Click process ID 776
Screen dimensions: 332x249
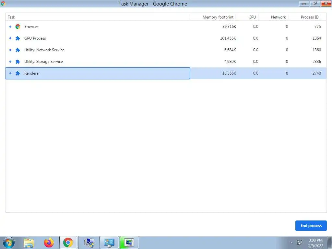(317, 27)
